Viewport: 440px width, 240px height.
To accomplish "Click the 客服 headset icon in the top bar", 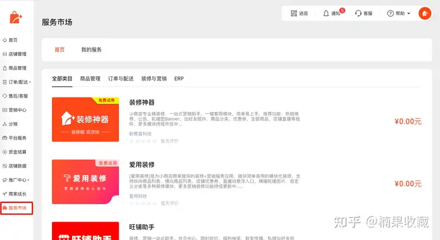I will (358, 13).
